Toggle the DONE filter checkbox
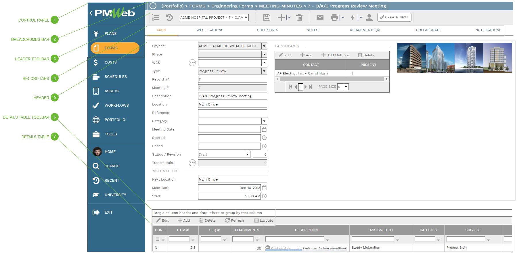 coord(157,239)
